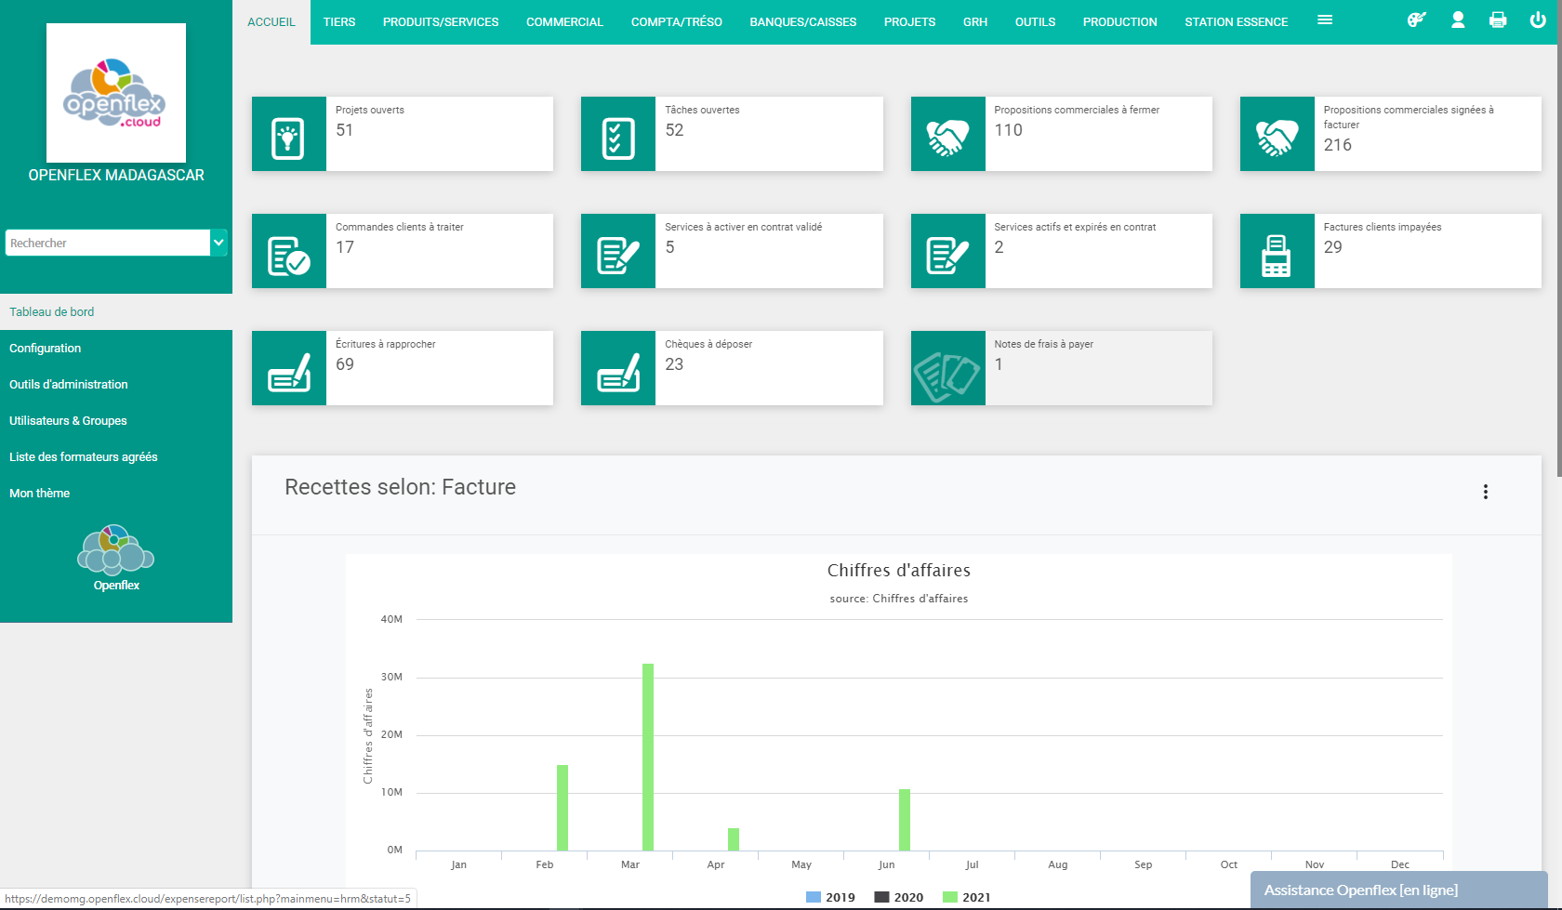
Task: Click the Commandes clients à traiter count 17
Action: click(345, 247)
